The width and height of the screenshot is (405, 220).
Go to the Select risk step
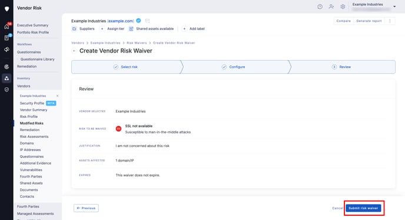coord(126,67)
